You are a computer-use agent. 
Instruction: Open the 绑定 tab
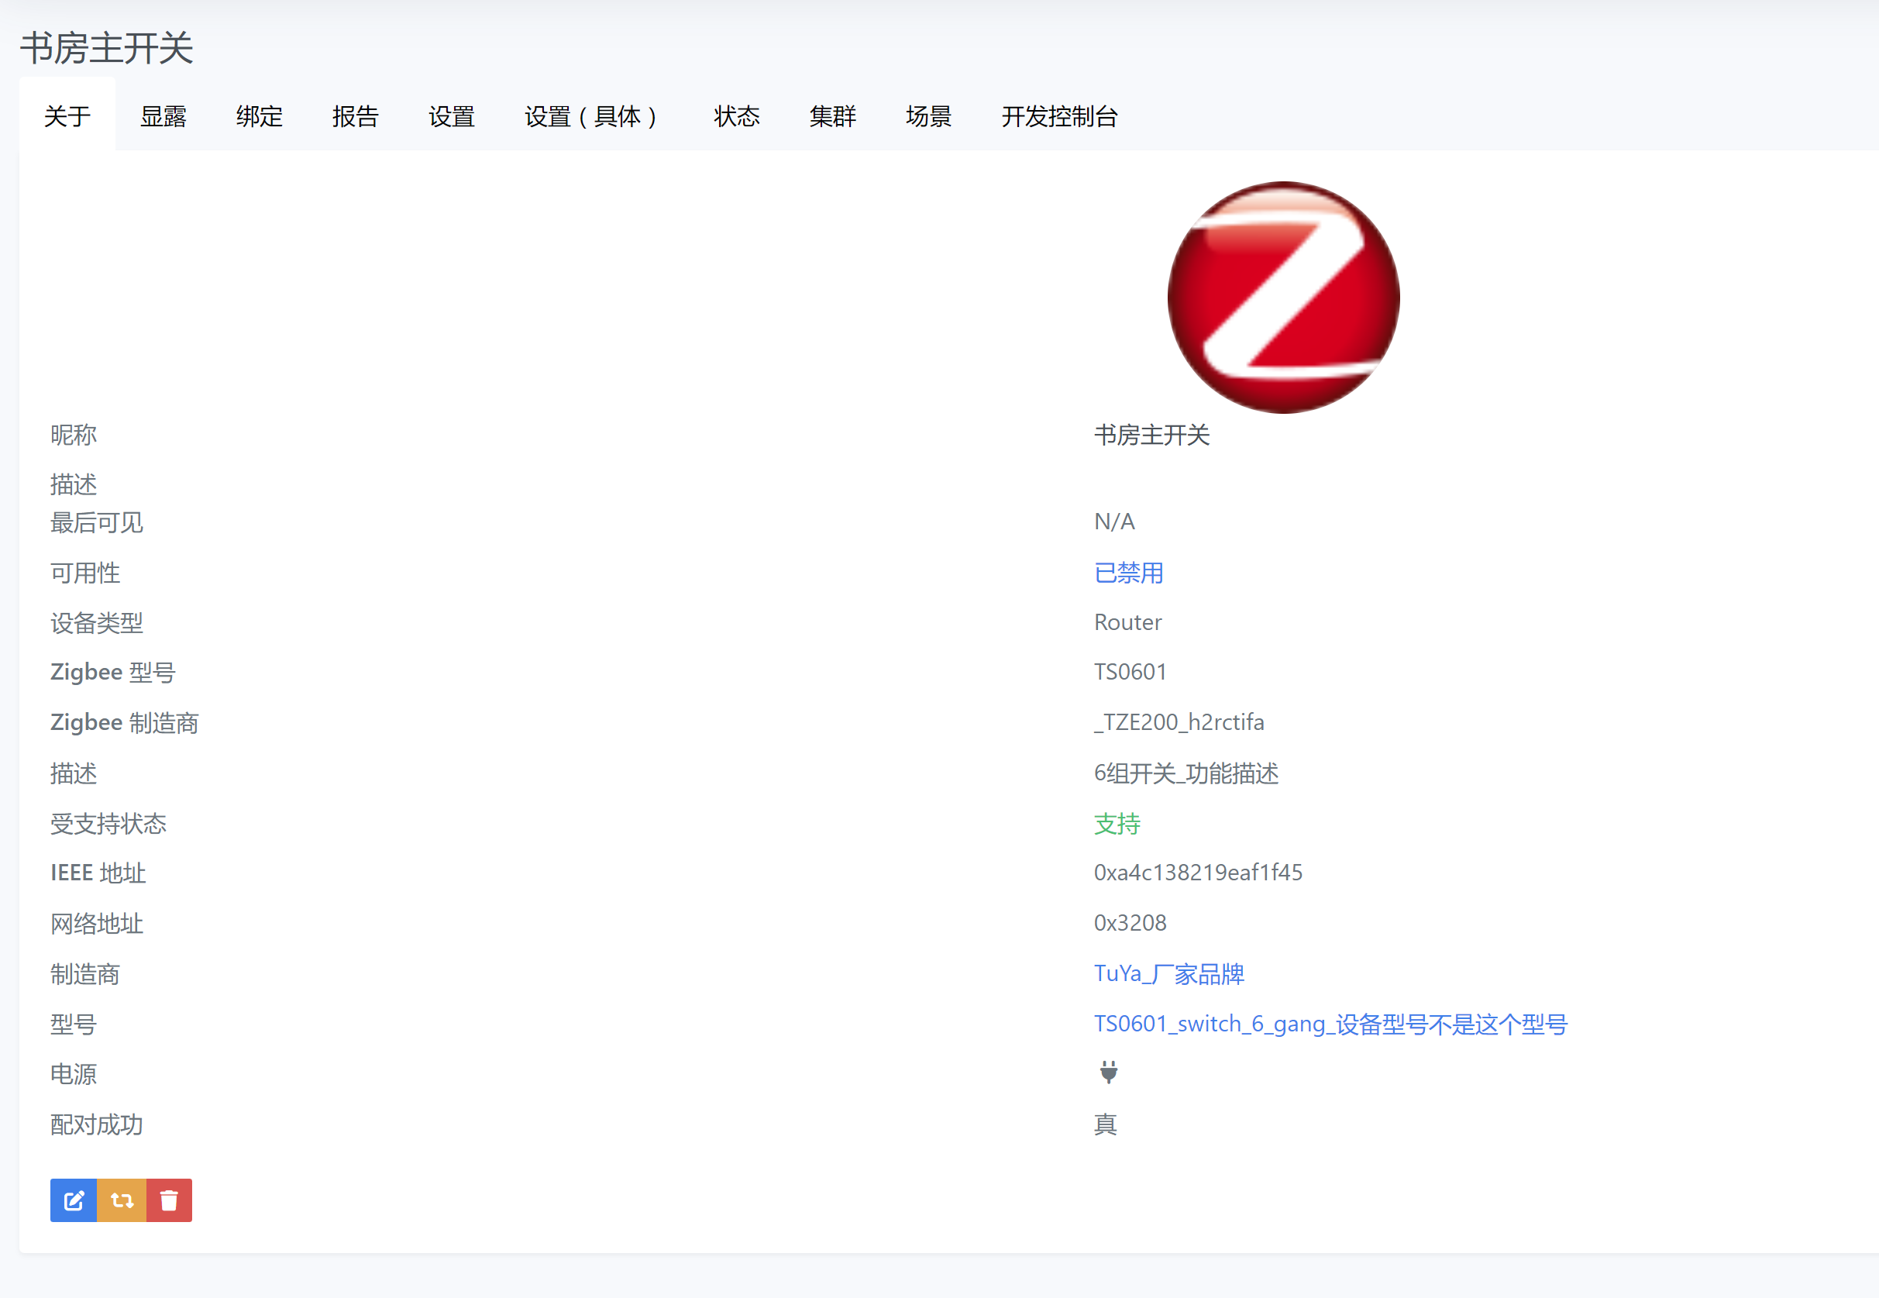pos(259,116)
